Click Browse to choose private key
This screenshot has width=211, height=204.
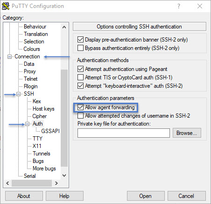click(x=187, y=133)
